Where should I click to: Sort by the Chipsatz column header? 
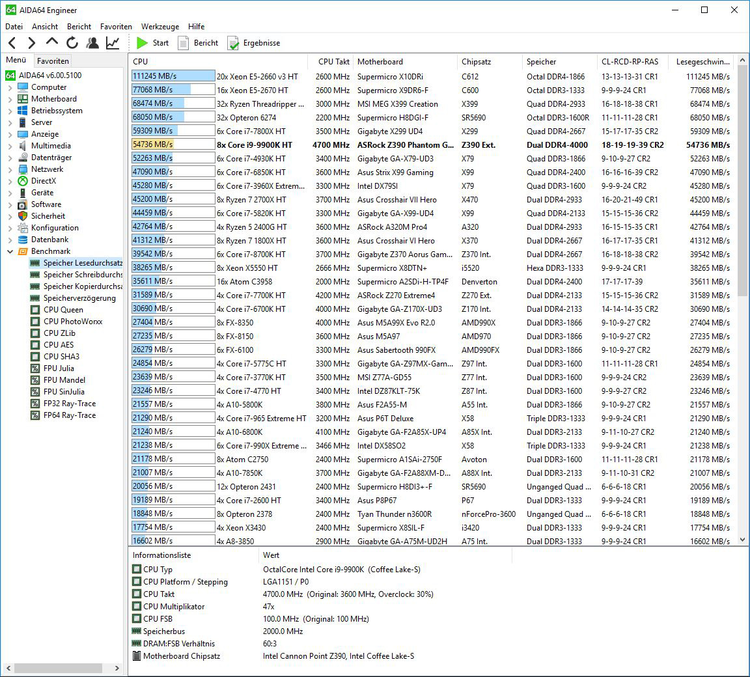[490, 62]
